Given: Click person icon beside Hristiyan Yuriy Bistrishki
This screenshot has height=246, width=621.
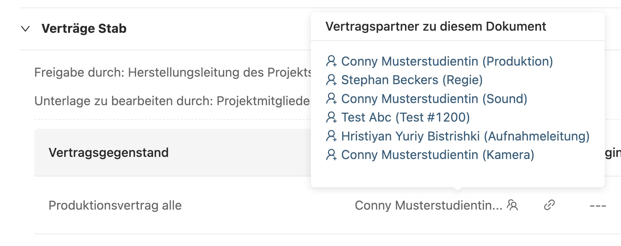Looking at the screenshot, I should point(331,136).
